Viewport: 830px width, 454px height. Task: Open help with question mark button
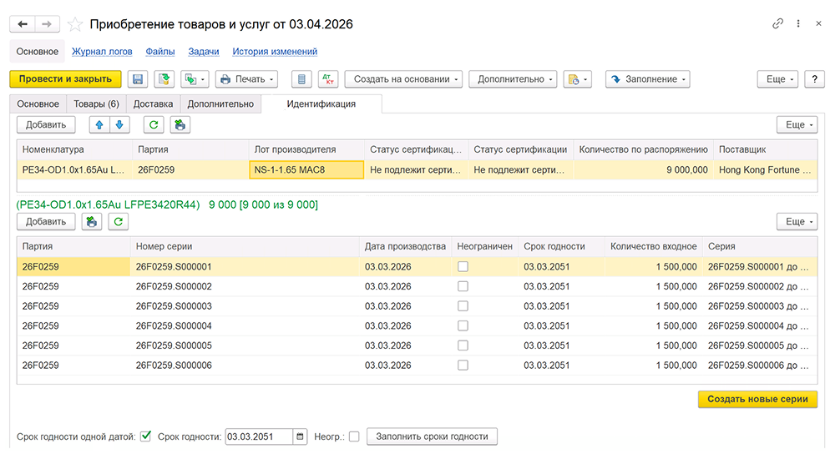point(814,78)
